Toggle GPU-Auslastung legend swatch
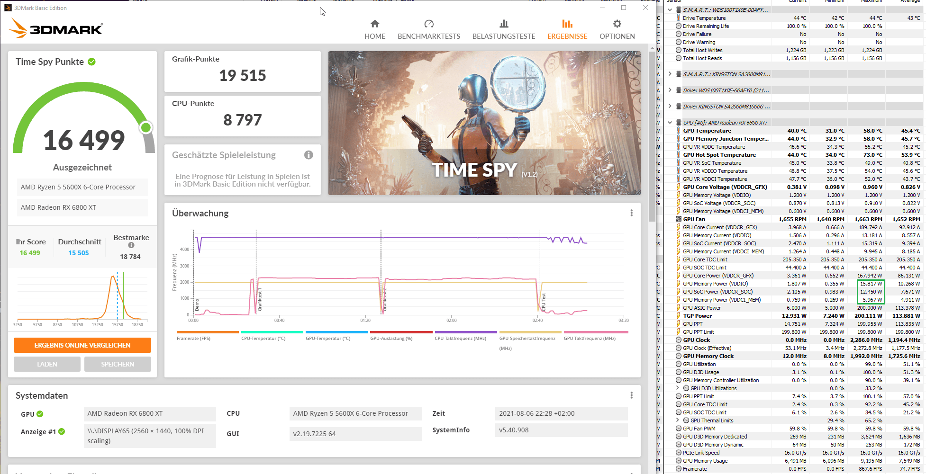 click(x=401, y=332)
